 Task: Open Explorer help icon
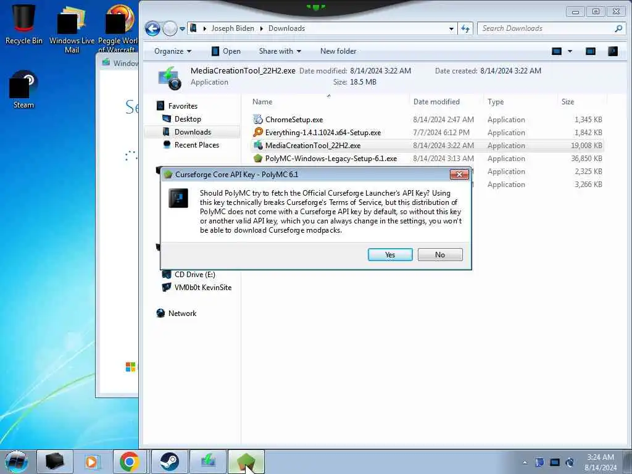(613, 51)
